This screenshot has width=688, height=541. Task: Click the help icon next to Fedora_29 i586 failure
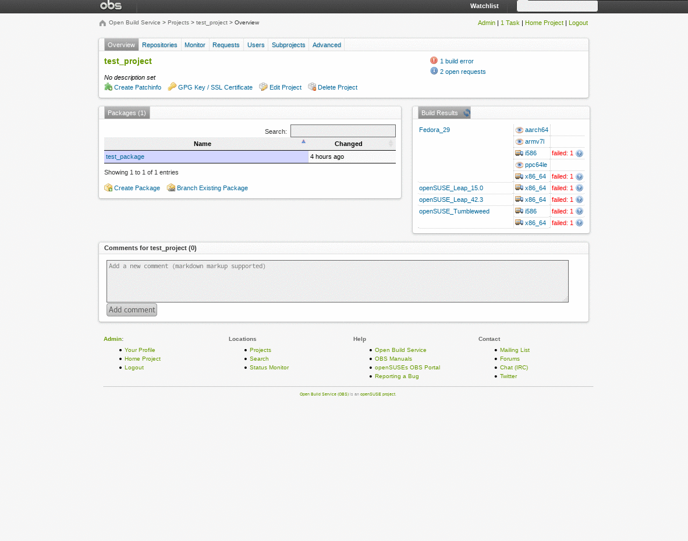[x=580, y=153]
